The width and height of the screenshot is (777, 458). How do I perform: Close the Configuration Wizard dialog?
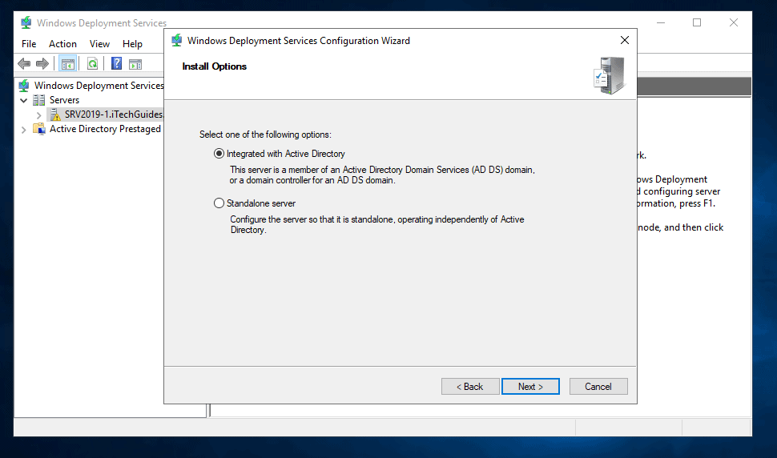pos(625,40)
